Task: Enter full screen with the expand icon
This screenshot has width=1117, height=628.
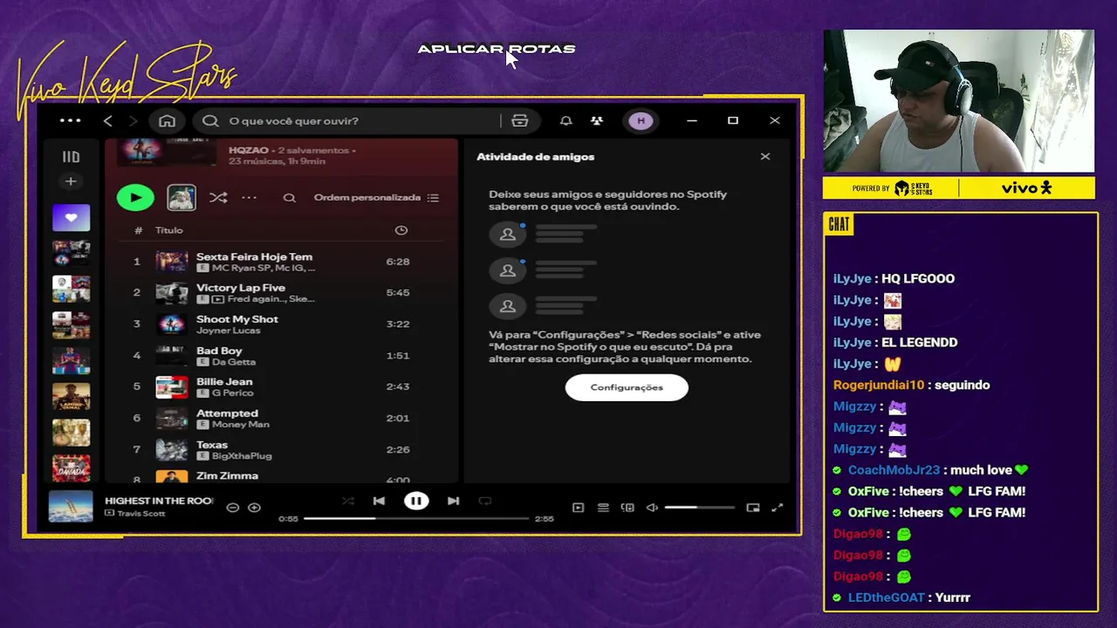Action: tap(778, 508)
